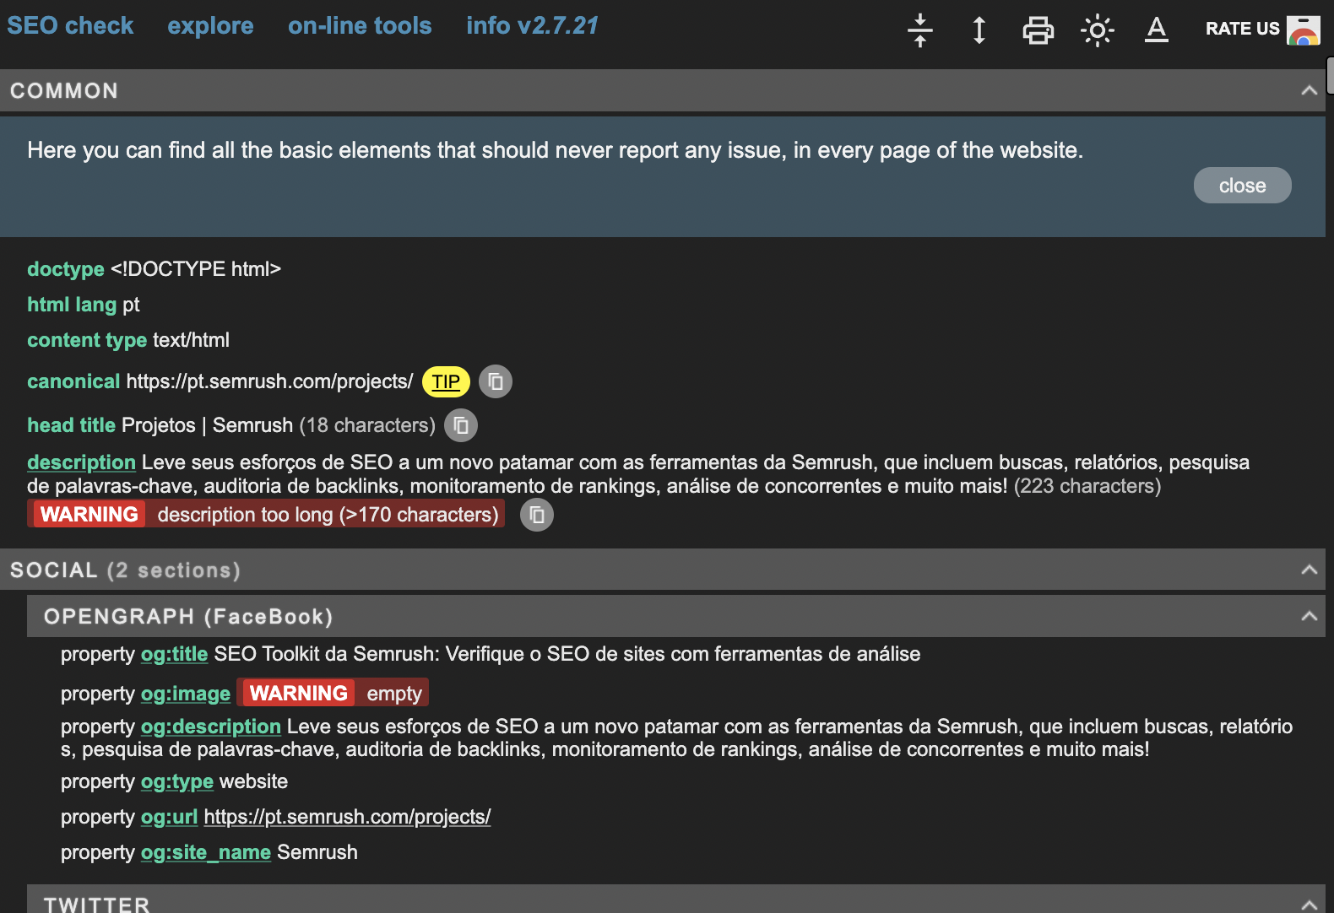Click the (18 characters) count text

[x=367, y=425]
